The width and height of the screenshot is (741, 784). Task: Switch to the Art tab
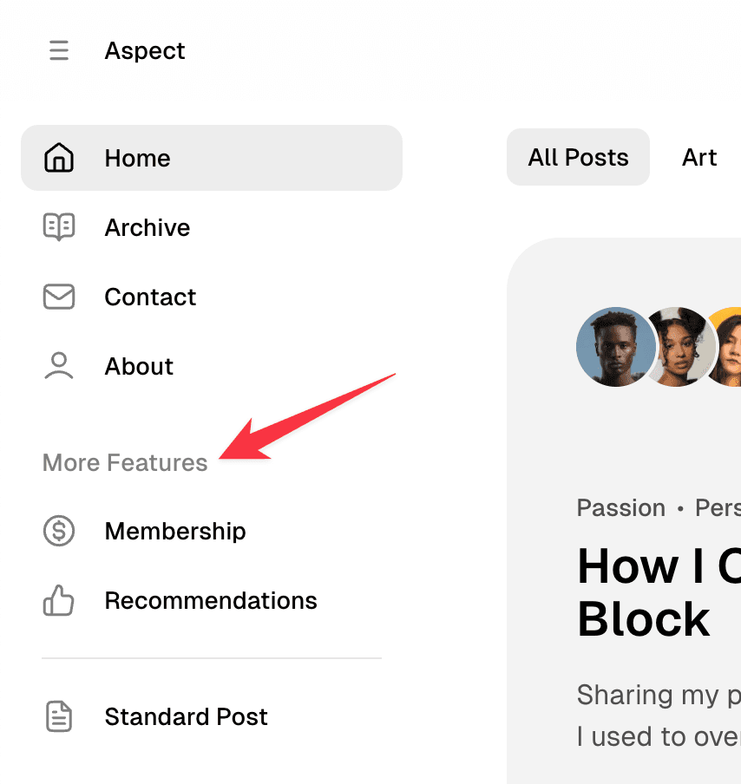699,157
